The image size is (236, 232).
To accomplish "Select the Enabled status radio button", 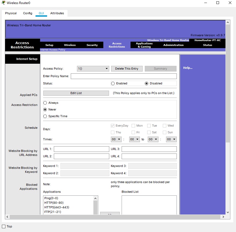I will click(x=113, y=83).
